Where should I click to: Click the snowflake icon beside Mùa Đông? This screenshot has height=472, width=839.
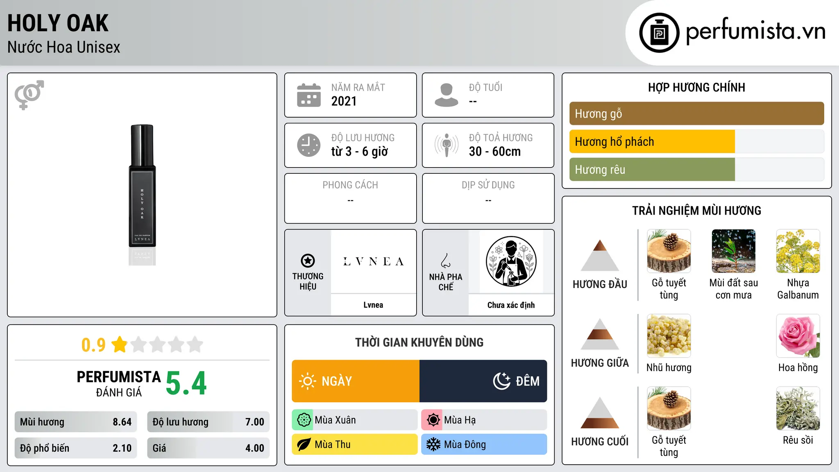(433, 445)
